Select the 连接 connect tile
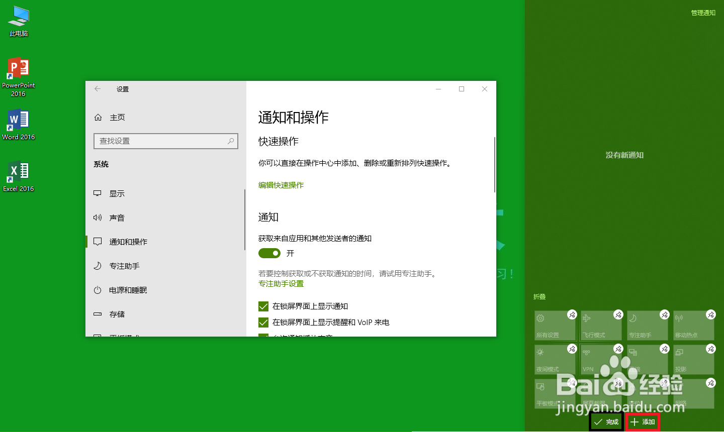This screenshot has height=432, width=724. tap(648, 360)
